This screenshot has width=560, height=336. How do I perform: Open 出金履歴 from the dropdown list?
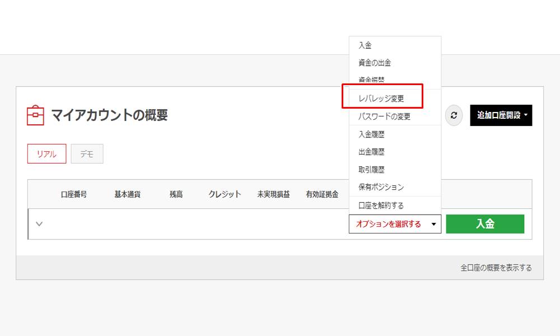371,152
